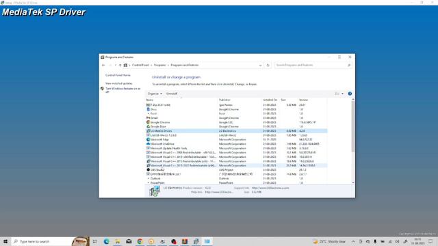Select Microsoft Visual C++ 2015-2022 Redistributable row
The height and width of the screenshot is (246, 438).
pos(236,165)
